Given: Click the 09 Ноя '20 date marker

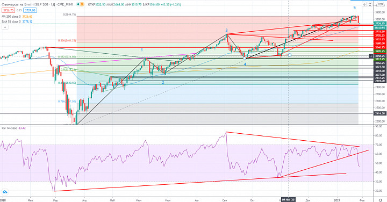Looking at the screenshot, I should click(x=288, y=199).
